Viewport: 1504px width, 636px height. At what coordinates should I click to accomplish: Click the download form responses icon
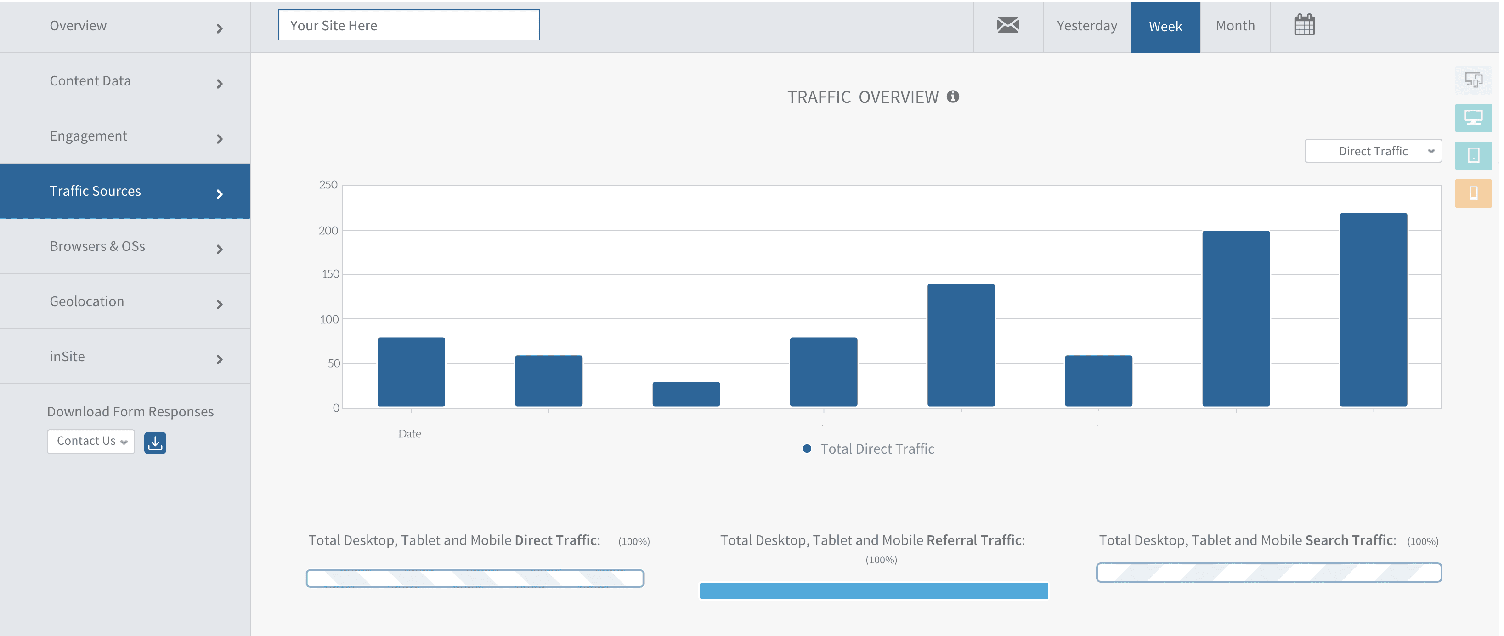155,443
